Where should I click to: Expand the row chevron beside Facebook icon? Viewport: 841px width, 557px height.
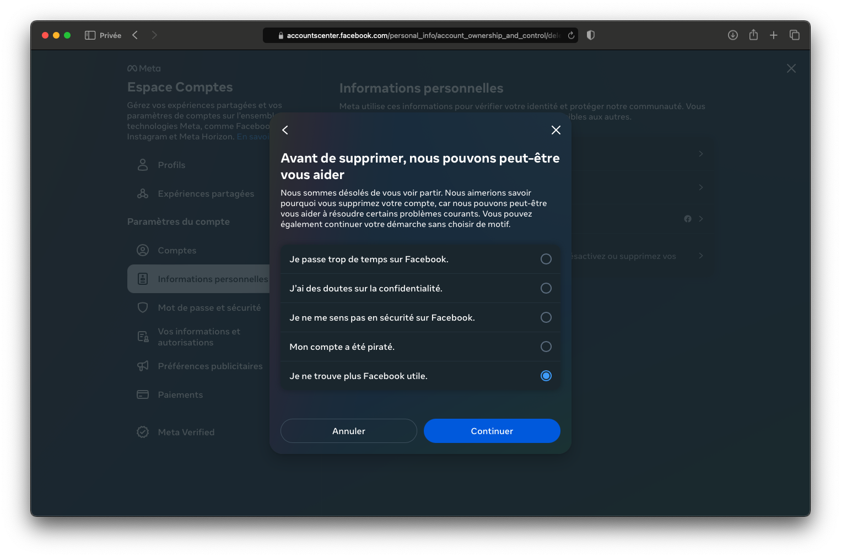pos(700,219)
